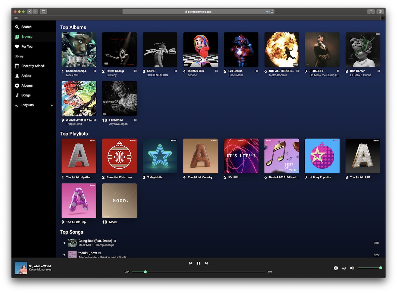Adjust the volume slider
The width and height of the screenshot is (397, 293).
tap(370, 268)
